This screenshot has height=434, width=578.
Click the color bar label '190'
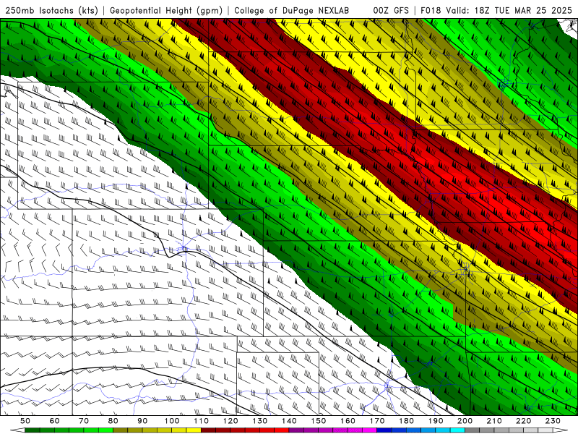pyautogui.click(x=436, y=421)
